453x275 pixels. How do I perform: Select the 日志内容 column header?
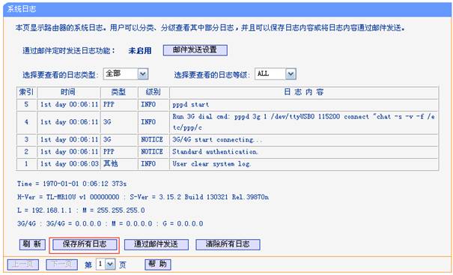coord(304,92)
